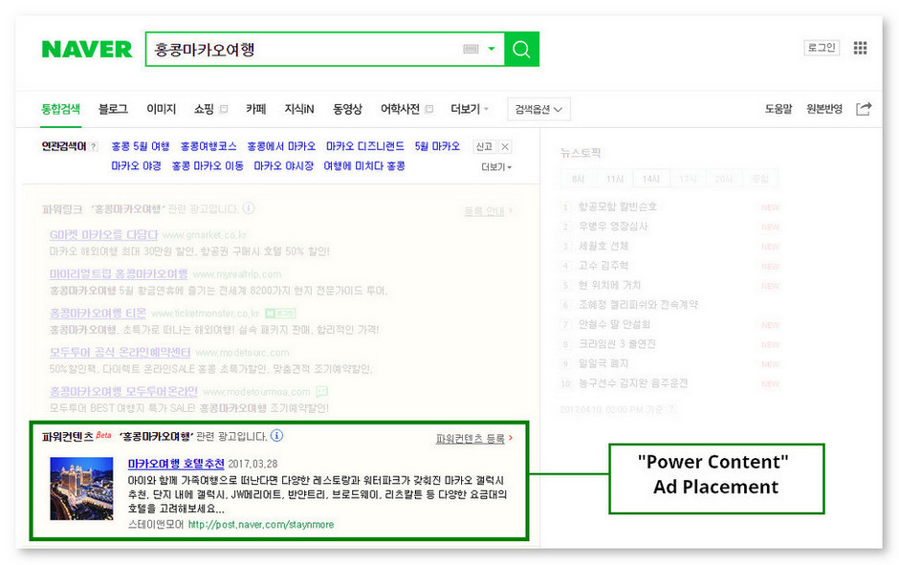Screen dimensions: 899x565
Task: Click the 신고 button in related searches
Action: (484, 146)
